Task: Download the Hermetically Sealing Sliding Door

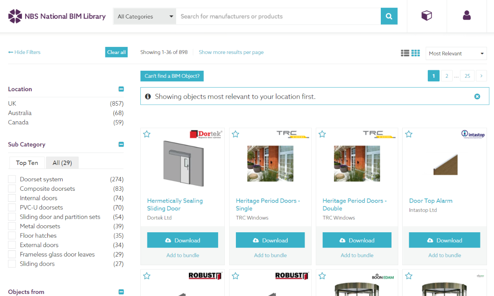Action: 182,240
